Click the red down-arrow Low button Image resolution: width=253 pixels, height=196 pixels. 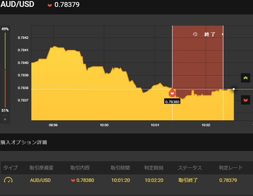(x=246, y=100)
